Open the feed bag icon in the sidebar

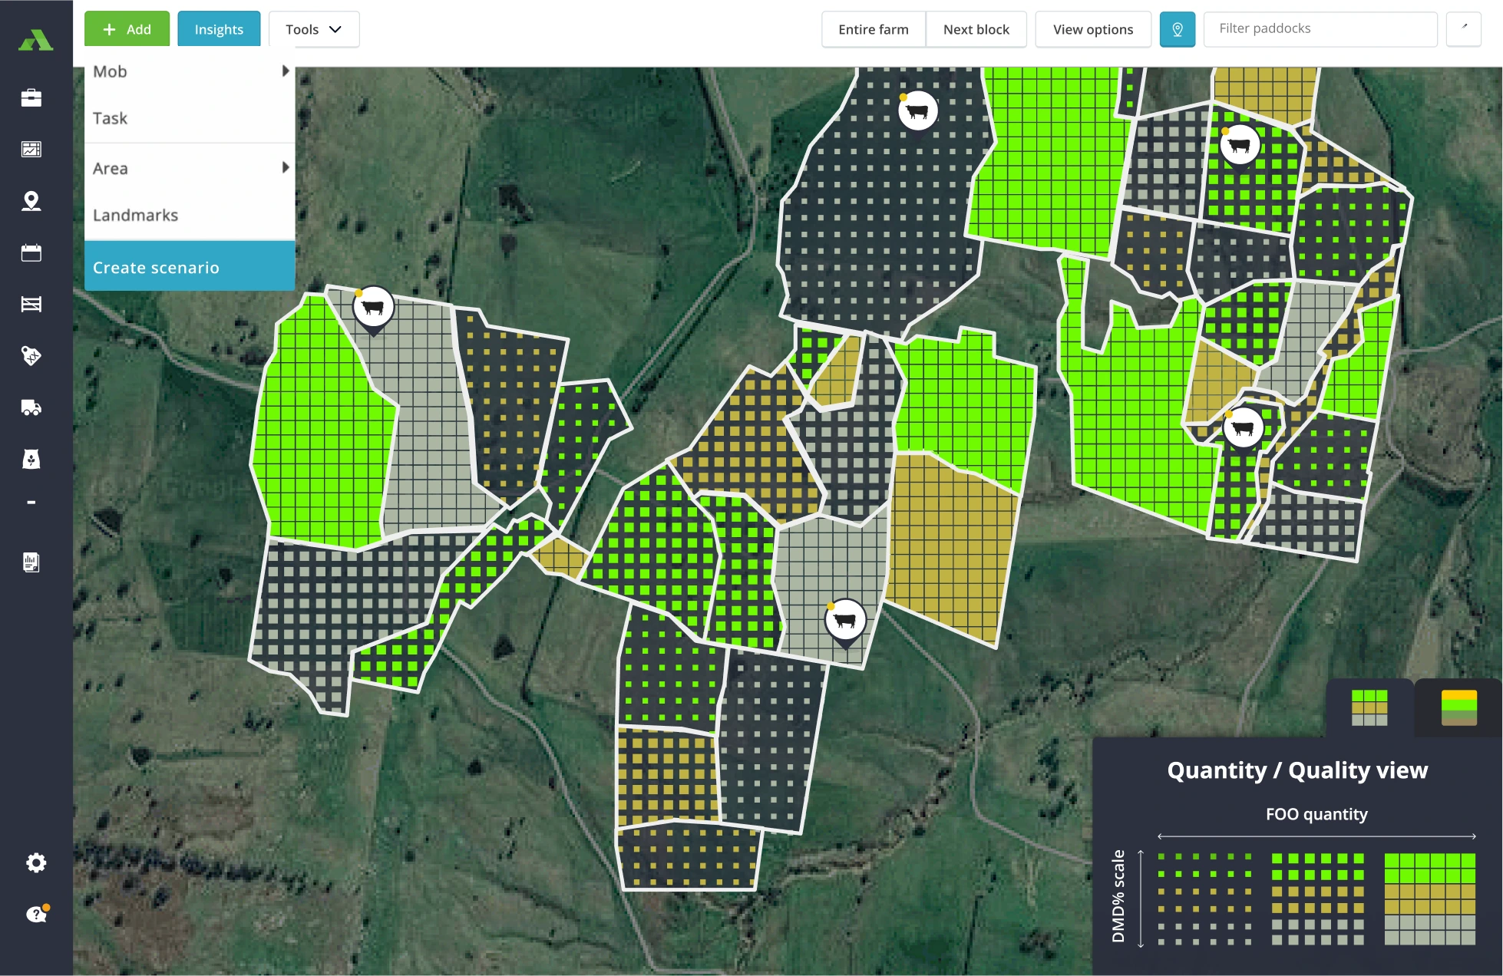[31, 459]
